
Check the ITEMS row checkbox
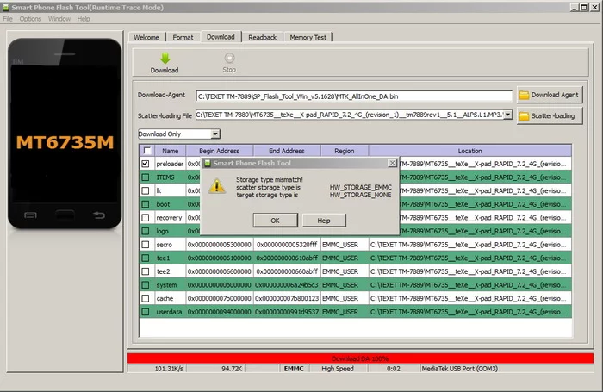click(x=146, y=177)
